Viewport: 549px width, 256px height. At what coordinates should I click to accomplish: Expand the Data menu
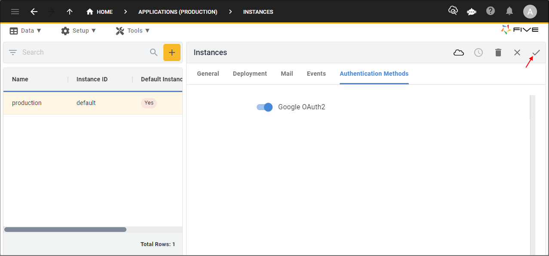click(25, 31)
